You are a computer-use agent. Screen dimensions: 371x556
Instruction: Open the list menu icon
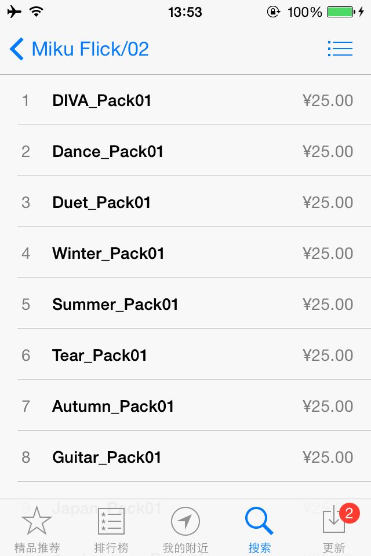click(340, 49)
